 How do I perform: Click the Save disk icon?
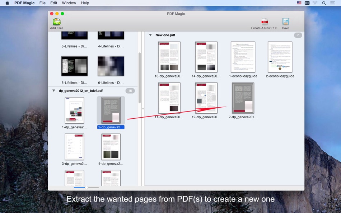[x=285, y=22]
